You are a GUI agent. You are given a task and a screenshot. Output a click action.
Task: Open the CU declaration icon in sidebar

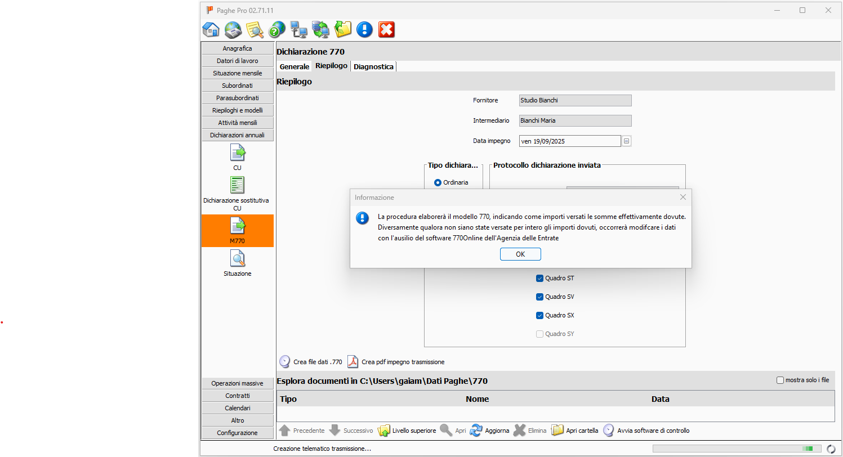pyautogui.click(x=237, y=153)
